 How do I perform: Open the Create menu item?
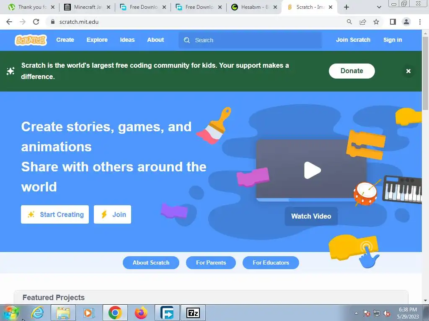click(65, 40)
